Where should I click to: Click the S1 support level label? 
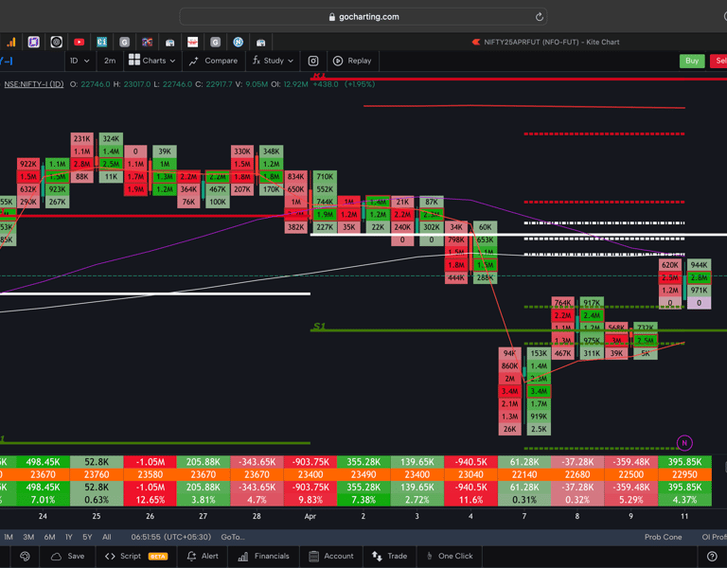pos(319,327)
